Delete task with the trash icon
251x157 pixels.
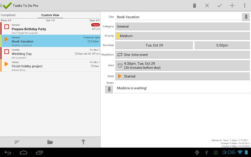pos(194,6)
